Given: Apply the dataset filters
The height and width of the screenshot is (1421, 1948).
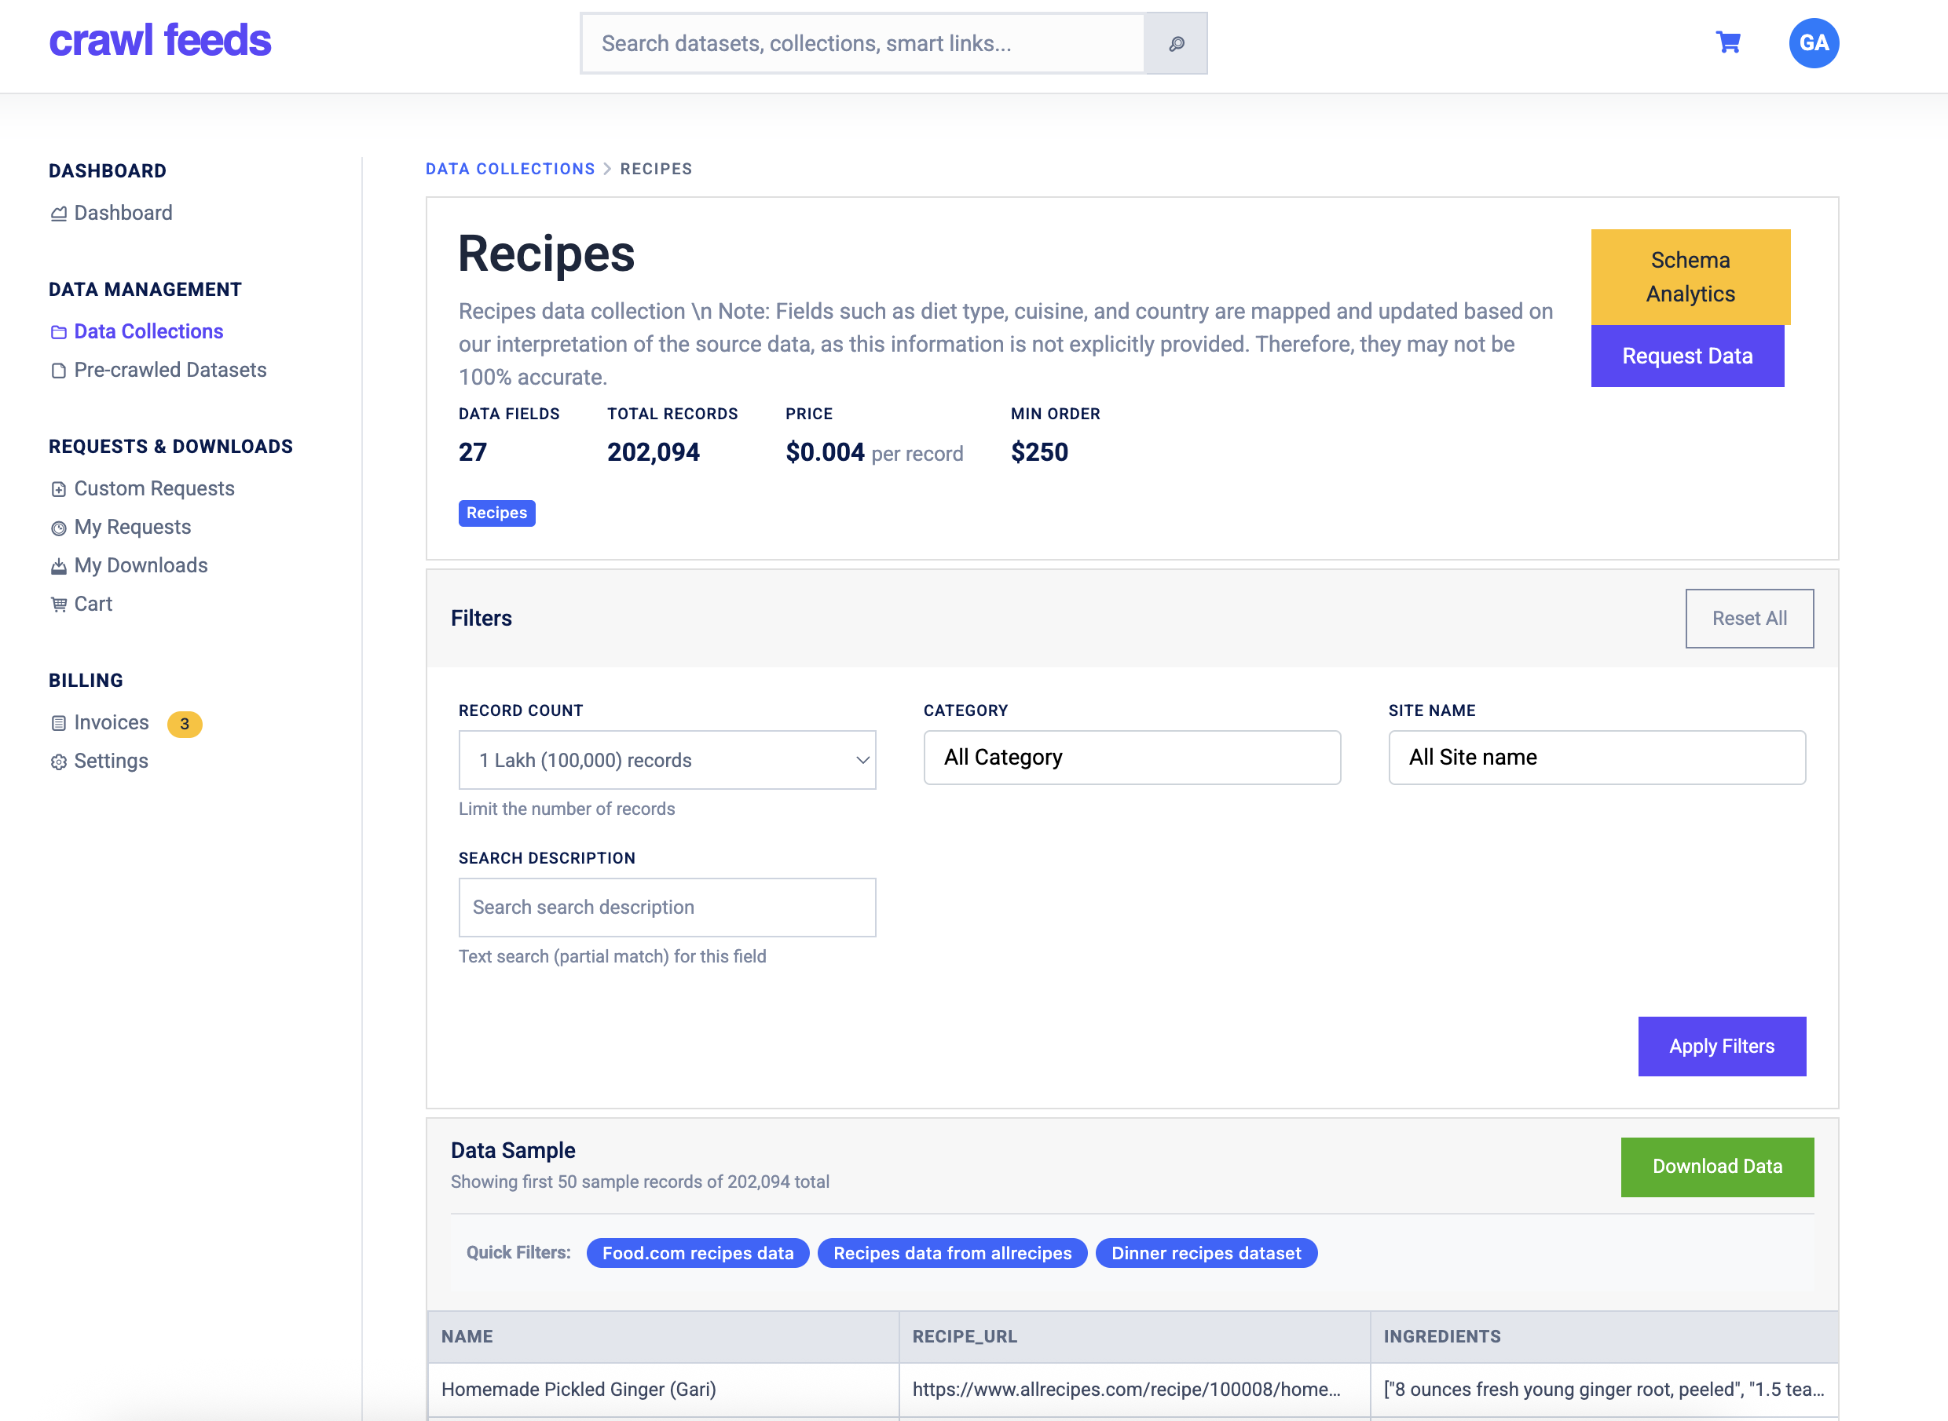Looking at the screenshot, I should 1722,1046.
